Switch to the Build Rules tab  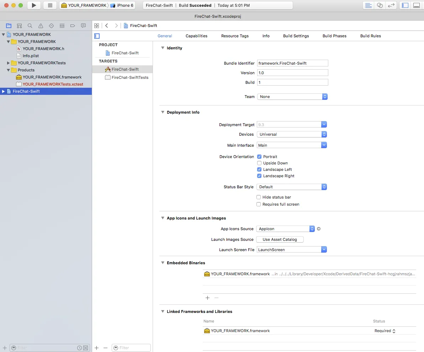pyautogui.click(x=370, y=36)
